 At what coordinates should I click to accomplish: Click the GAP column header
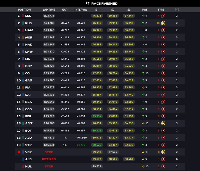tap(65, 10)
